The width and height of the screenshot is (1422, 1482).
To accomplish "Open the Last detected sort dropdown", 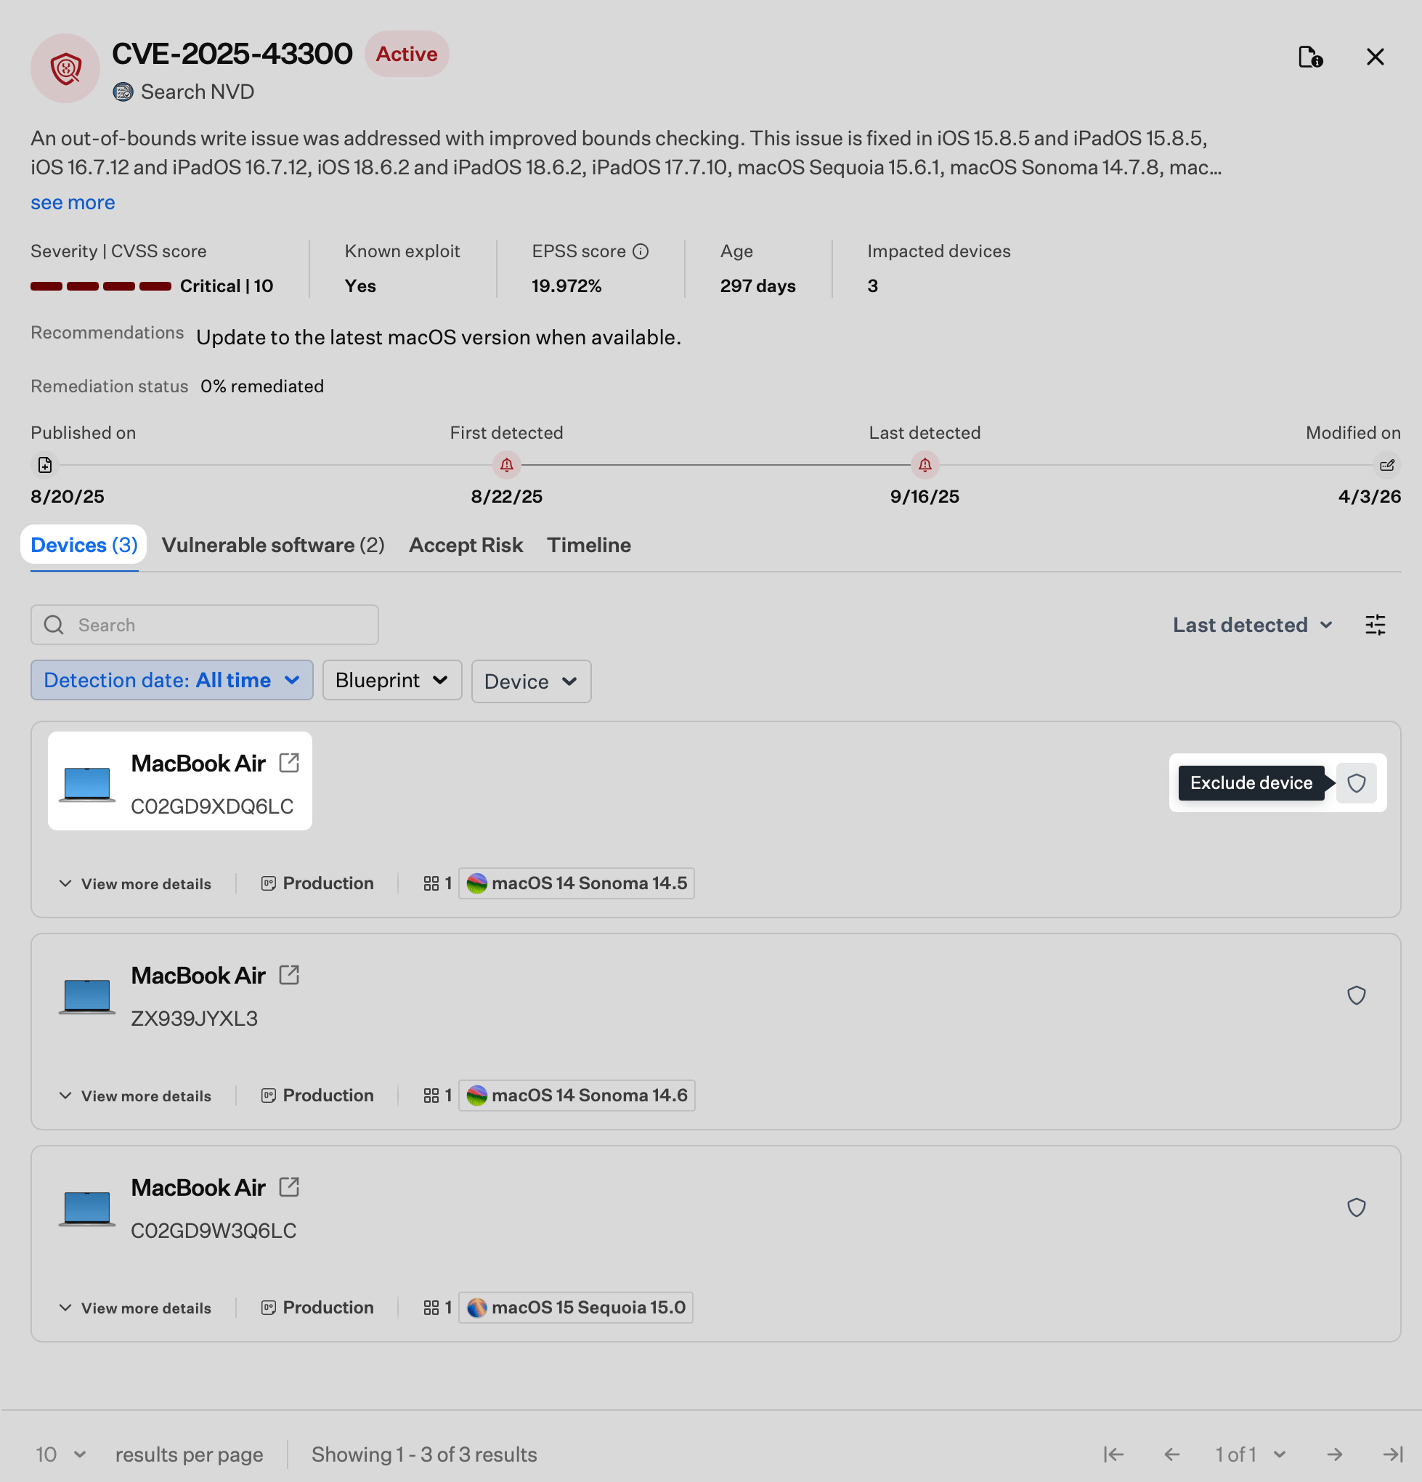I will pos(1252,625).
